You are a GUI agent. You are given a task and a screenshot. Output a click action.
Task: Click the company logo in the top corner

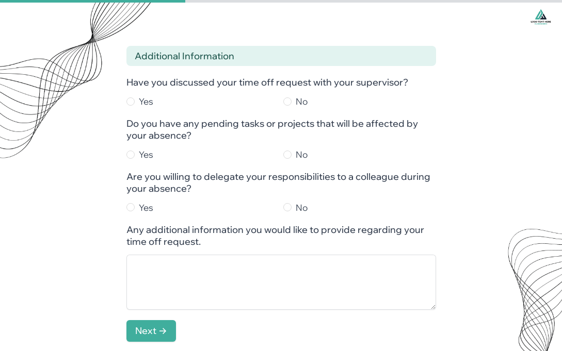(x=540, y=16)
